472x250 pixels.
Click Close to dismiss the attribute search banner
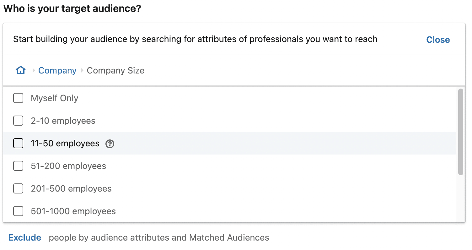coord(438,40)
